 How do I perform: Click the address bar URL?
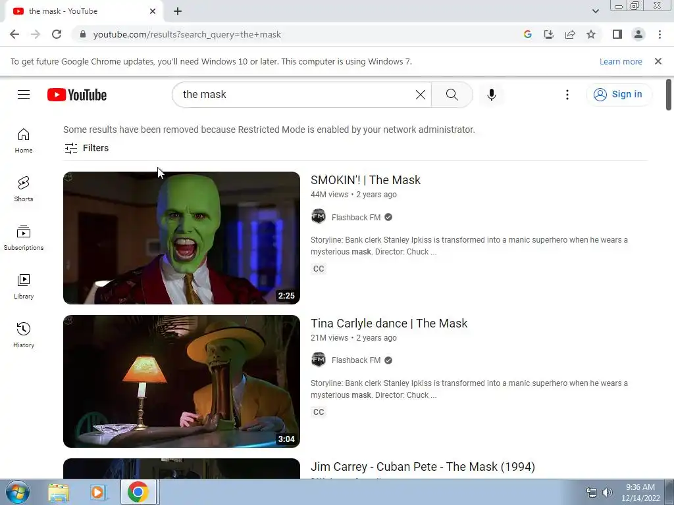click(x=187, y=34)
